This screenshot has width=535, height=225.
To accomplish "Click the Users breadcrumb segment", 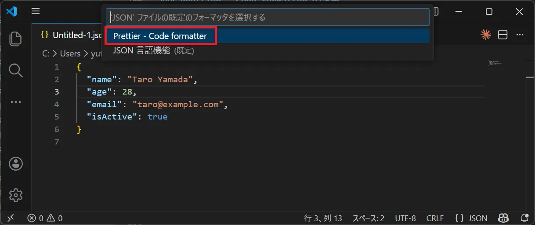I will tap(70, 53).
